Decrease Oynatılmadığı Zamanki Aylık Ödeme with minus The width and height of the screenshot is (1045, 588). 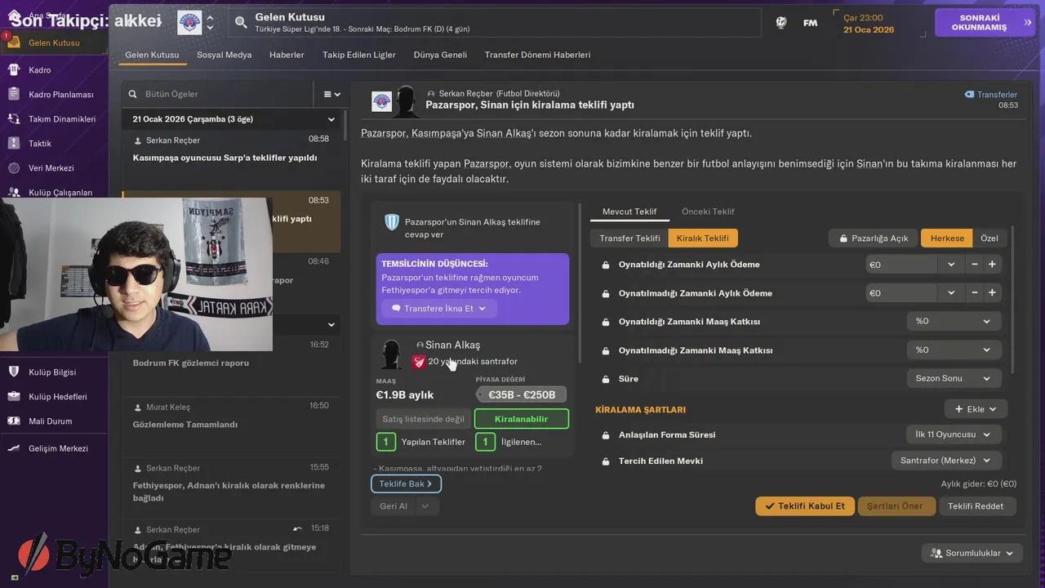click(974, 292)
